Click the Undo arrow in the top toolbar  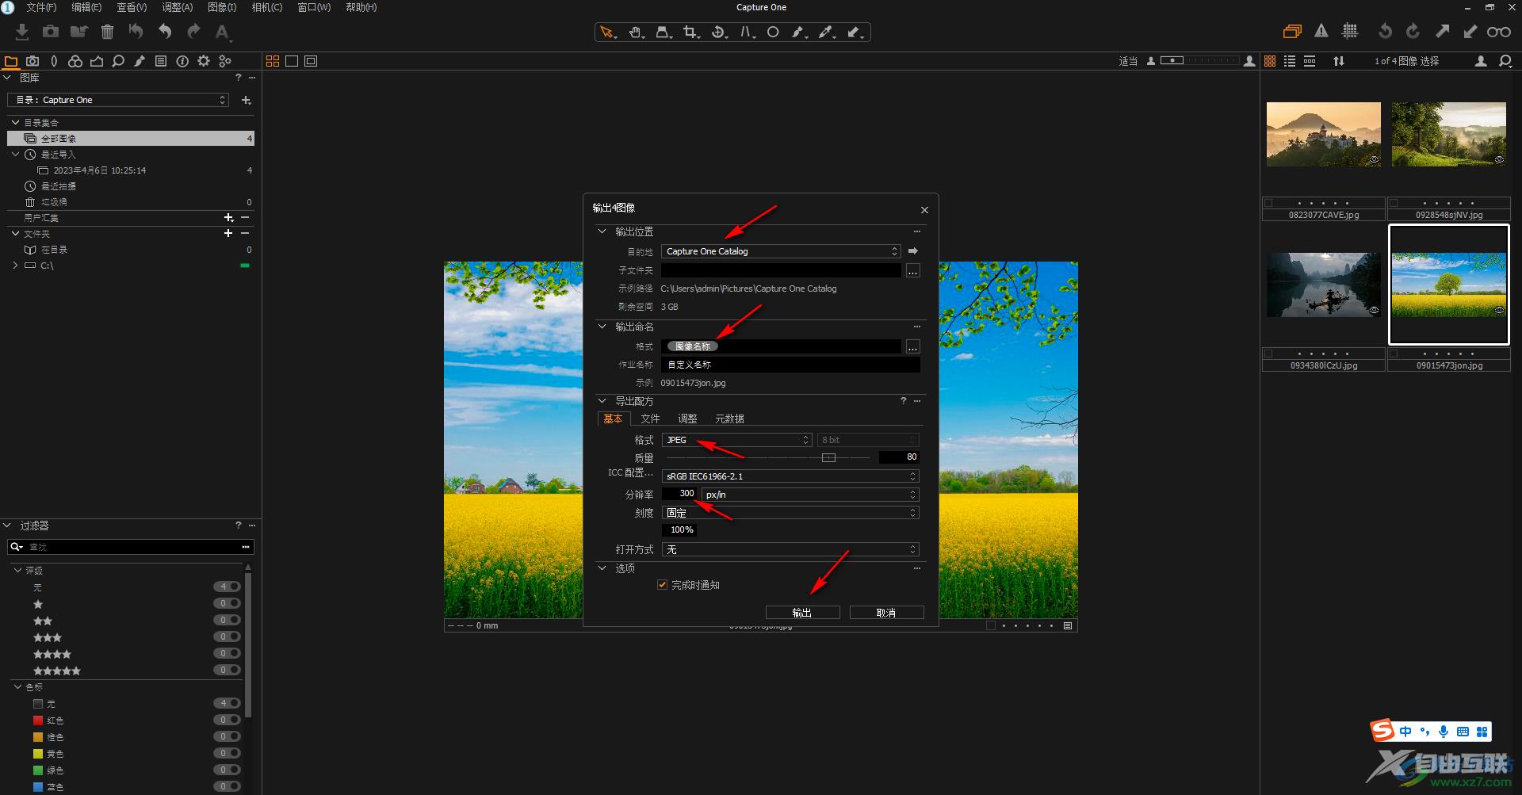[165, 32]
